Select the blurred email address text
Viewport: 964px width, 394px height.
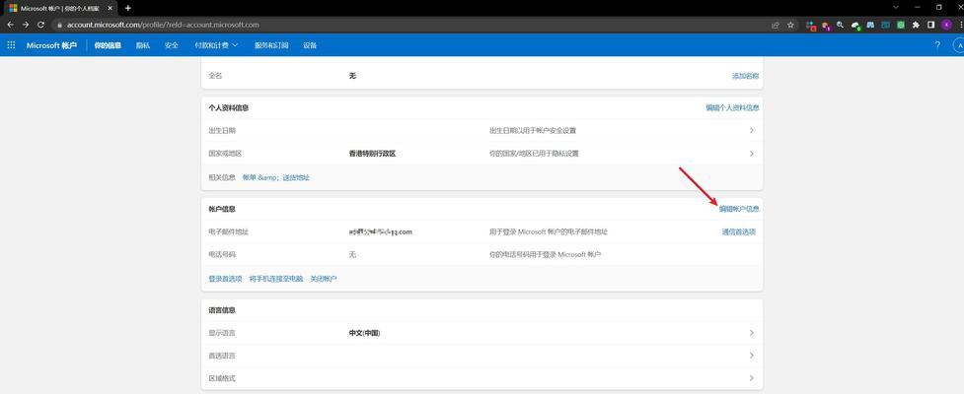click(x=380, y=232)
